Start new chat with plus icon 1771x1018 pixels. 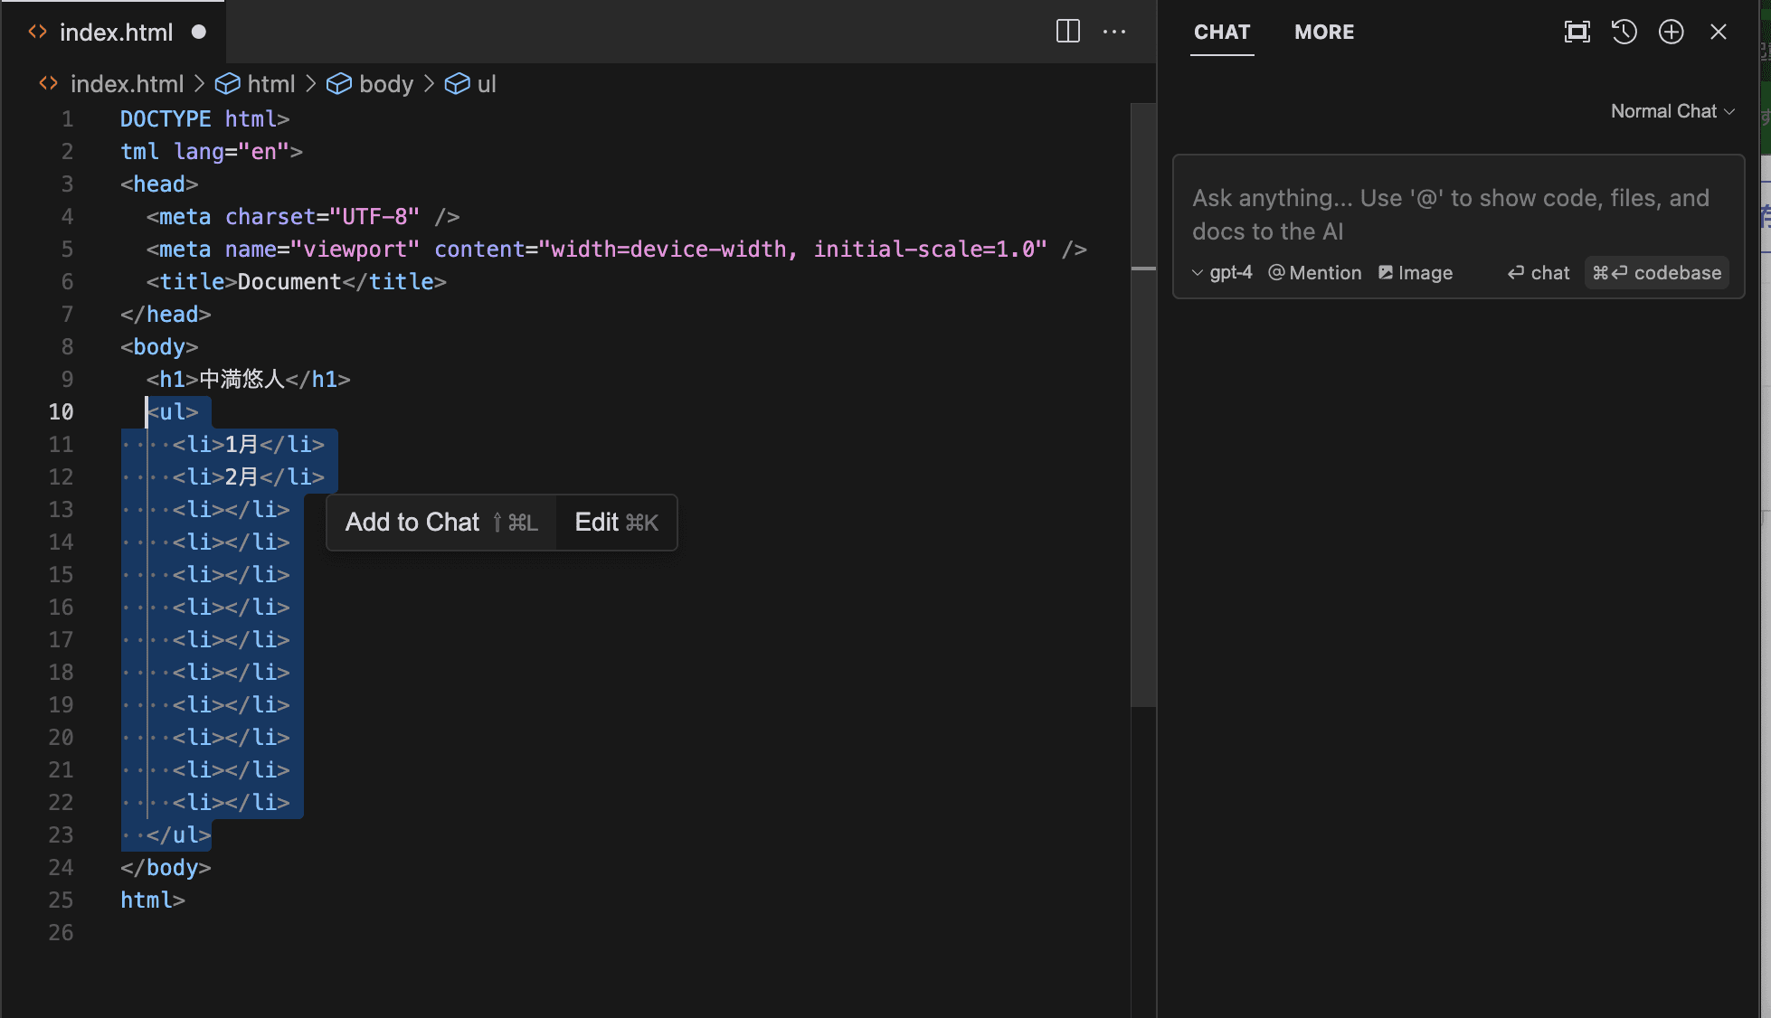(x=1671, y=32)
